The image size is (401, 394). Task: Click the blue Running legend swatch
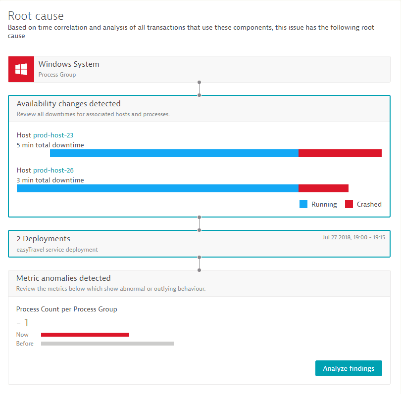(303, 204)
